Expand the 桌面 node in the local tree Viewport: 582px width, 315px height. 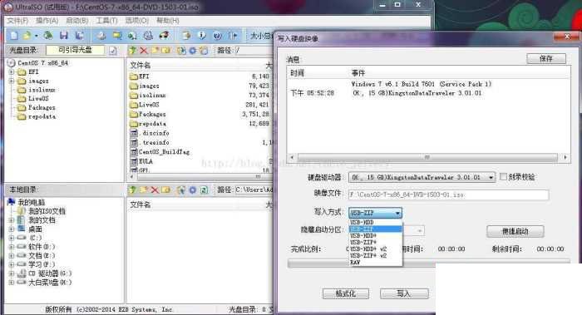[12, 229]
